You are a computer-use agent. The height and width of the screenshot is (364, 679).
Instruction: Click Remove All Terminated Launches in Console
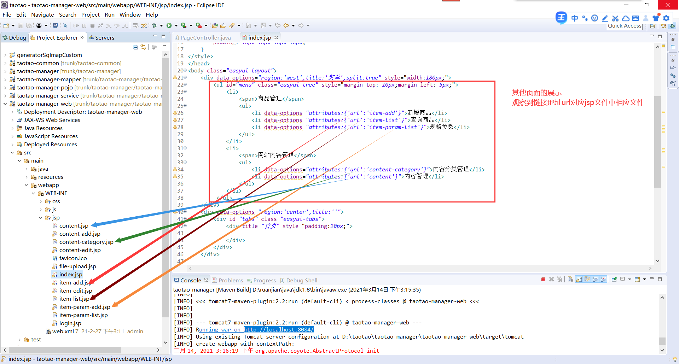pos(559,280)
